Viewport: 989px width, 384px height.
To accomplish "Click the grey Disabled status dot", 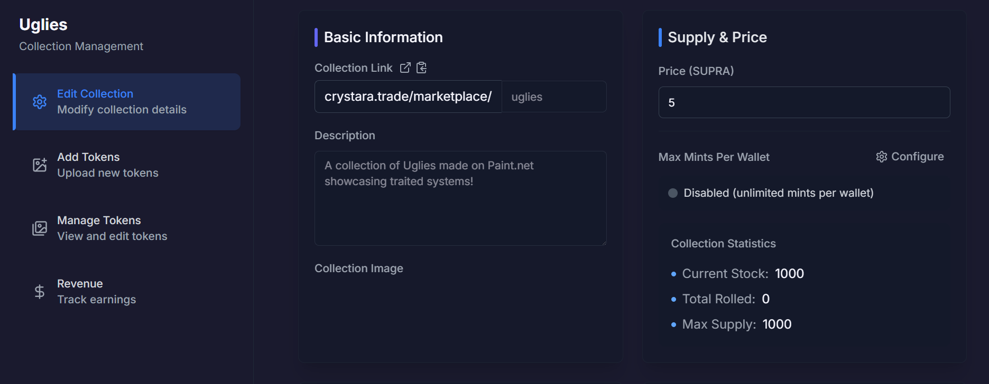I will 673,193.
